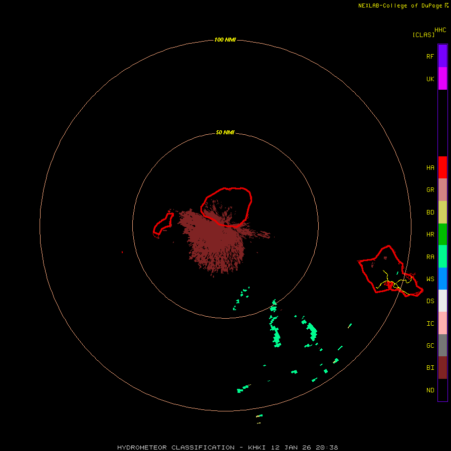Viewport: 451px width, 451px height.
Task: Click the DS legend label
Action: [430, 301]
